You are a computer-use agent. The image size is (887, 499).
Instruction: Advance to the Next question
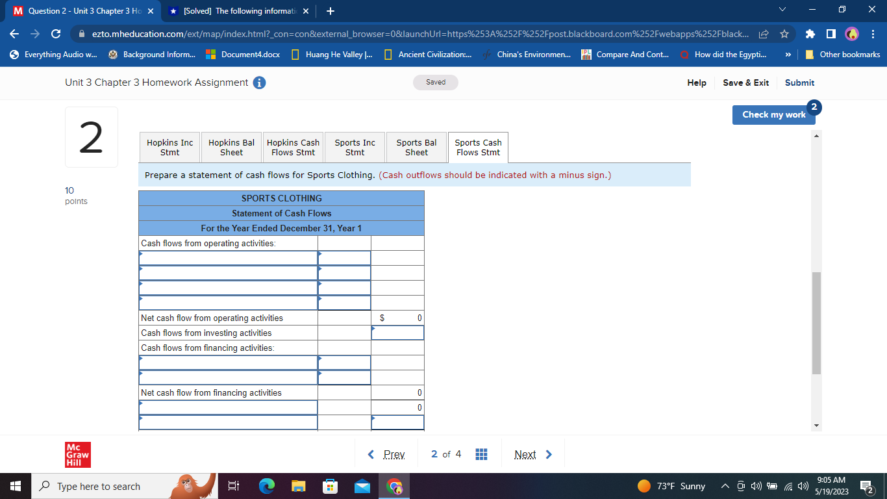coord(533,454)
